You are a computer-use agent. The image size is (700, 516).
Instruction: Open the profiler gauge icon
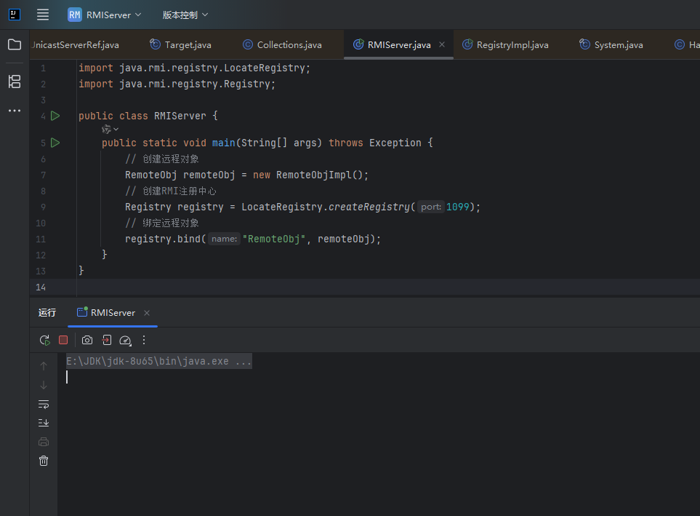tap(125, 340)
